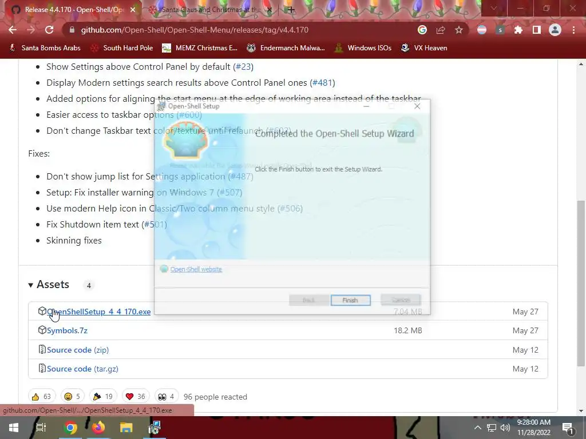Toggle the browser side panel icon
586x439 pixels.
[537, 30]
